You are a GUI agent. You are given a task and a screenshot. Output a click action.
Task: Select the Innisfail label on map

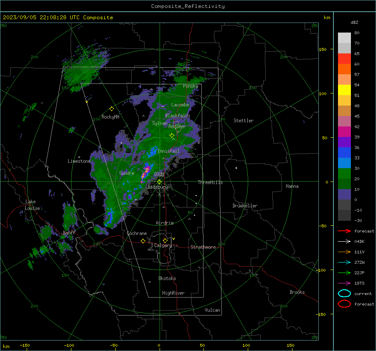point(168,151)
